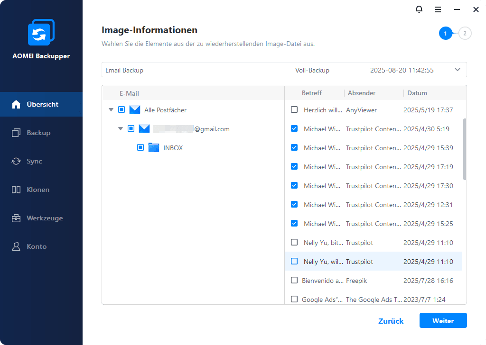Click the Sync arrows icon

[x=16, y=161]
